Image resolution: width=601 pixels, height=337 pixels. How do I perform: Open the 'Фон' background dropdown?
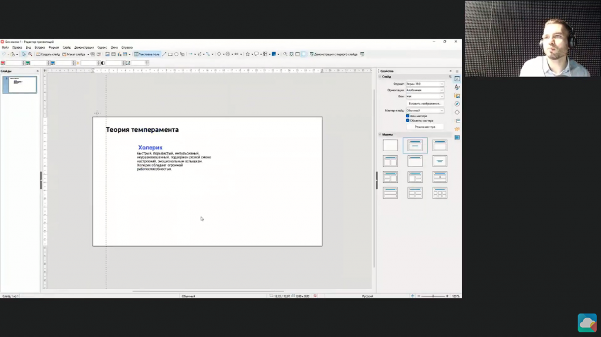[x=425, y=97]
